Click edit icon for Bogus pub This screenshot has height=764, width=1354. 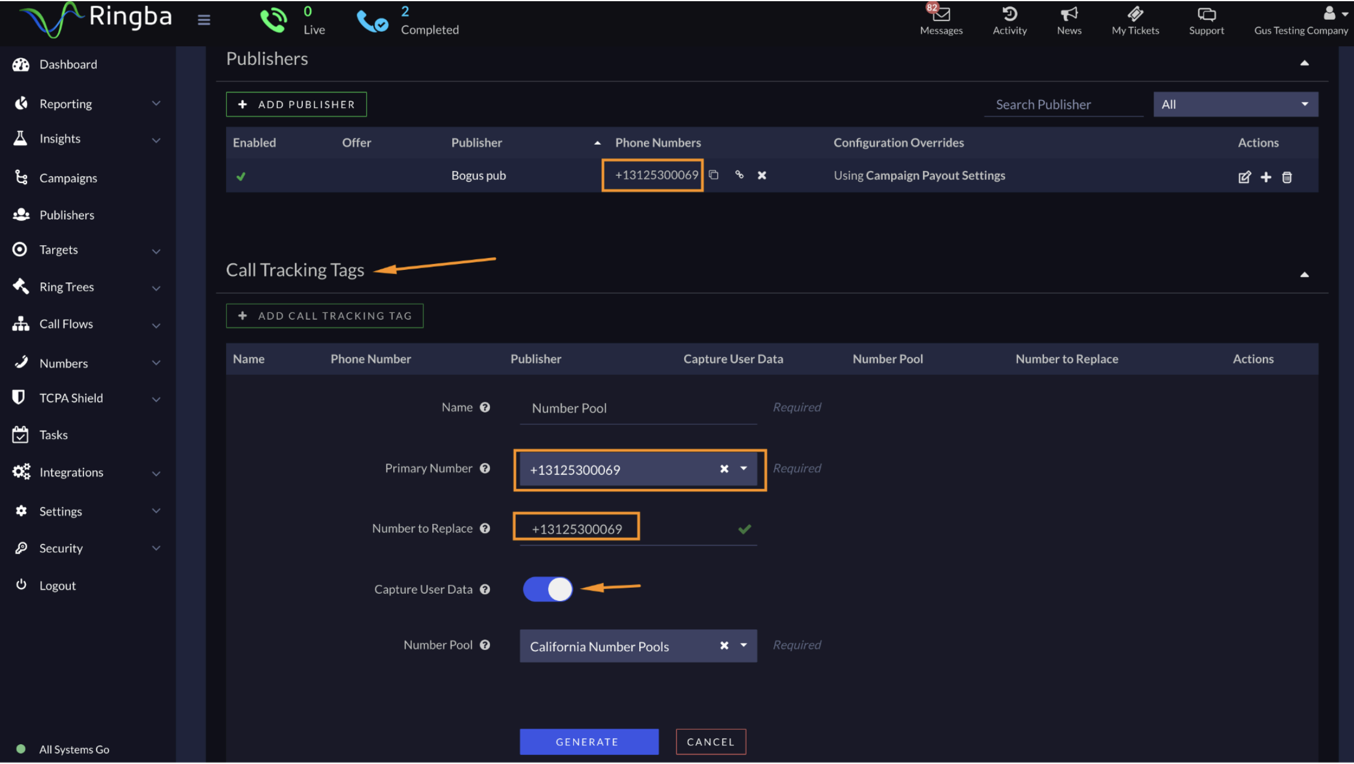[1244, 177]
